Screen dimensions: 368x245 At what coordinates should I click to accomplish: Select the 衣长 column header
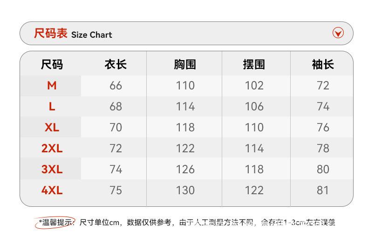pos(116,64)
